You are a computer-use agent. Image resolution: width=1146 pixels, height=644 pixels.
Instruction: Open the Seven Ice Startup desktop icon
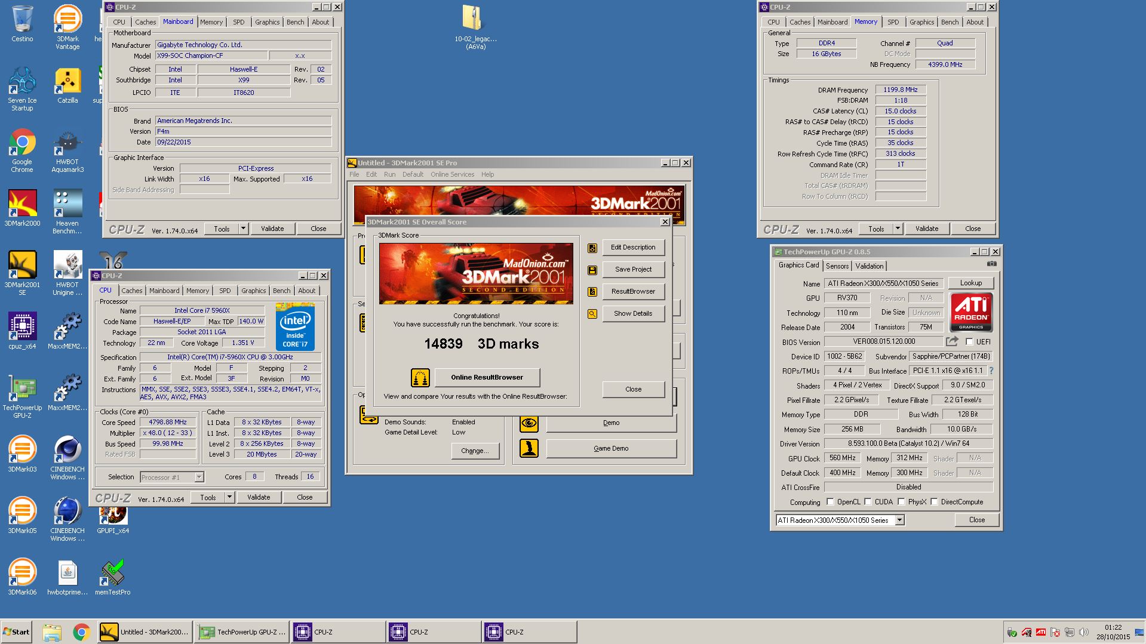(22, 89)
